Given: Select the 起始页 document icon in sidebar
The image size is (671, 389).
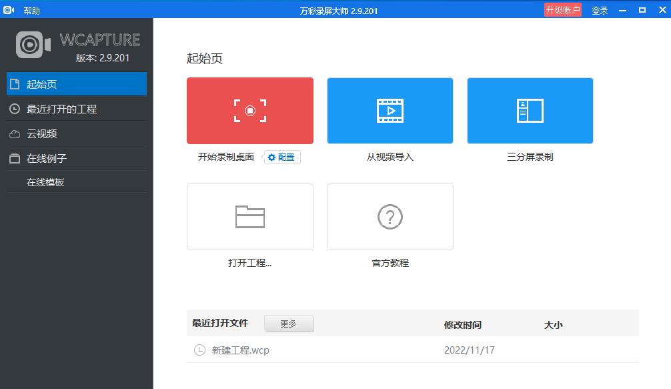Looking at the screenshot, I should tap(15, 84).
